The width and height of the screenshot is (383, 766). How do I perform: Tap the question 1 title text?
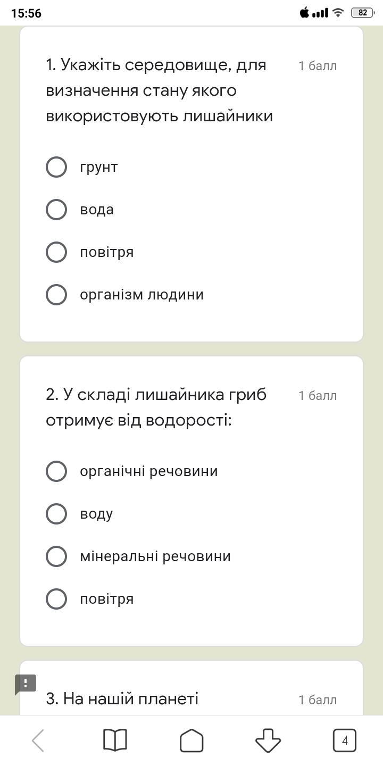160,90
